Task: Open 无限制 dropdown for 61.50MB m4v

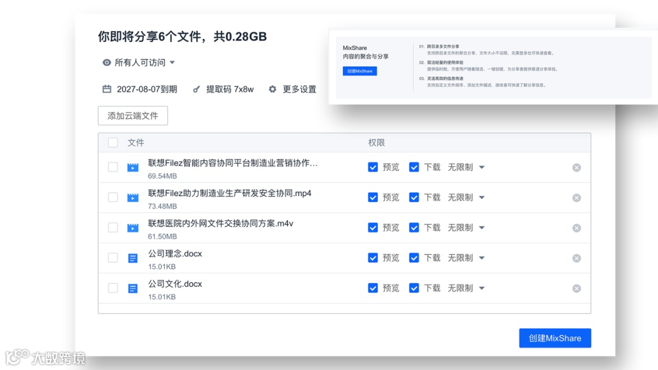Action: click(466, 228)
